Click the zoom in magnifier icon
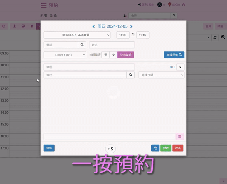 click(x=223, y=37)
